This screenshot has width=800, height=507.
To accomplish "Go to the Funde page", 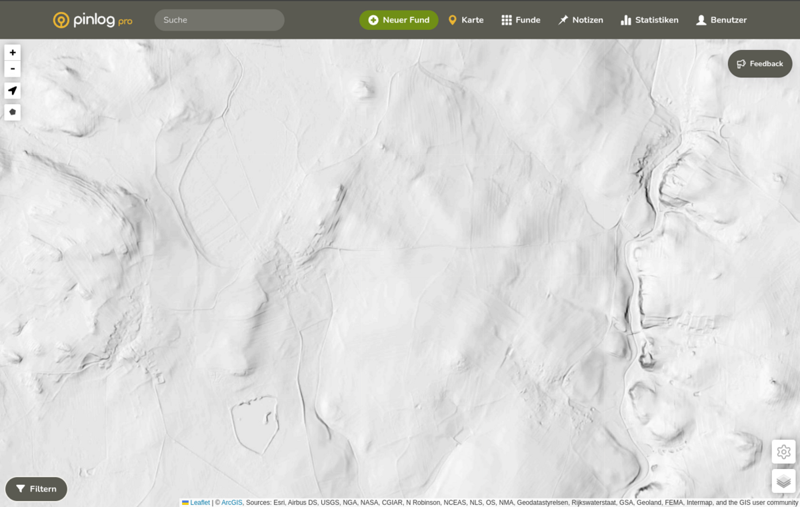I will (521, 20).
